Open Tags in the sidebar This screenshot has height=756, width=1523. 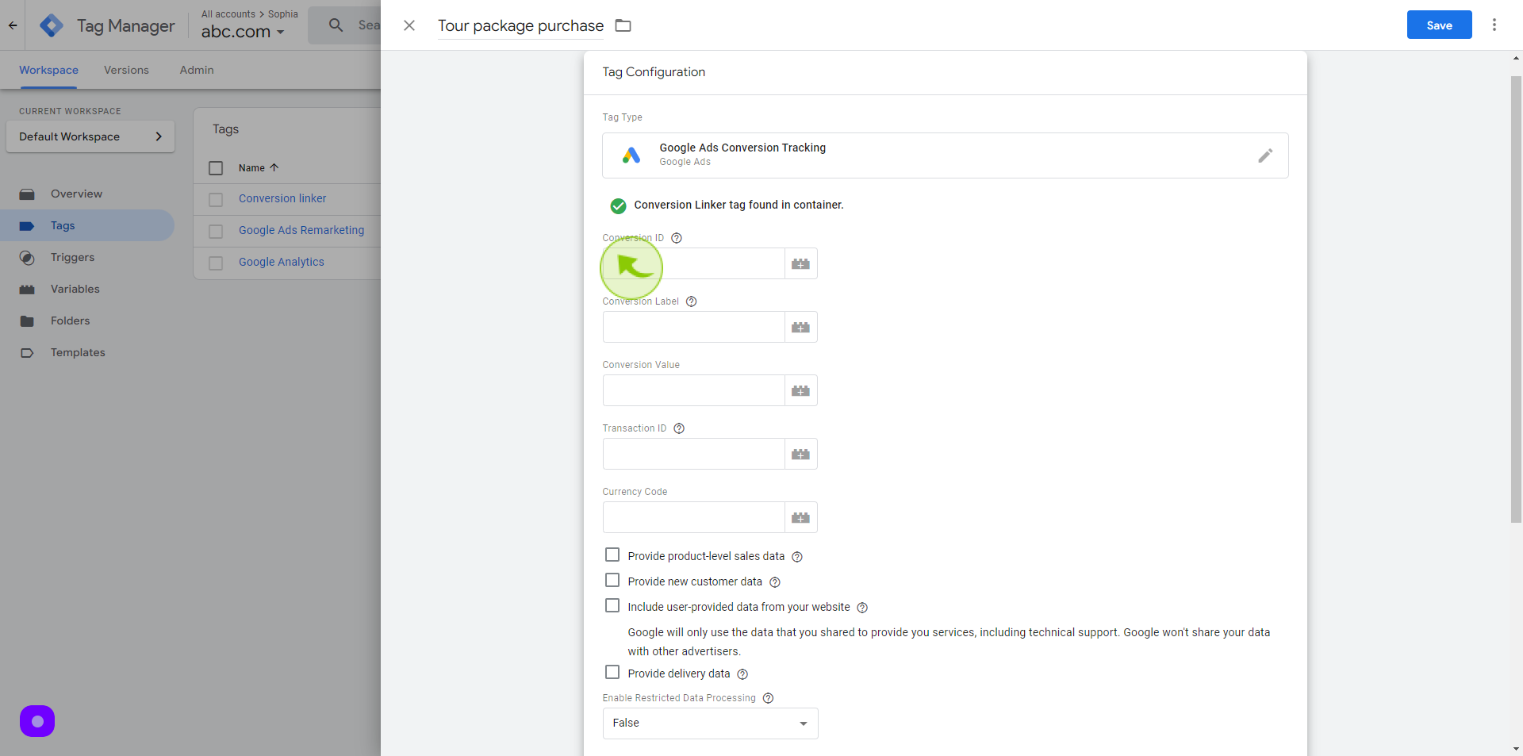pyautogui.click(x=87, y=225)
